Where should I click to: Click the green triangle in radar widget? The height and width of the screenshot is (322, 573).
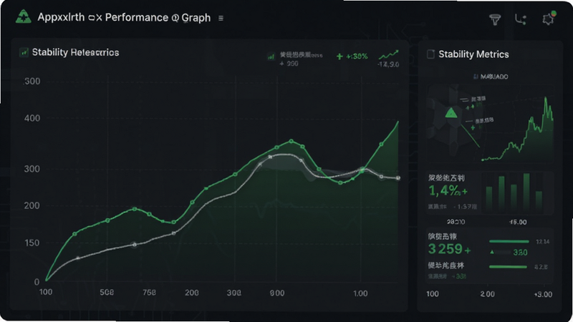(451, 113)
